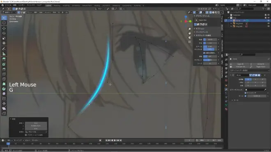Screen dimensions: 271x152
Task: Select the Shear tool
Action: 4,109
